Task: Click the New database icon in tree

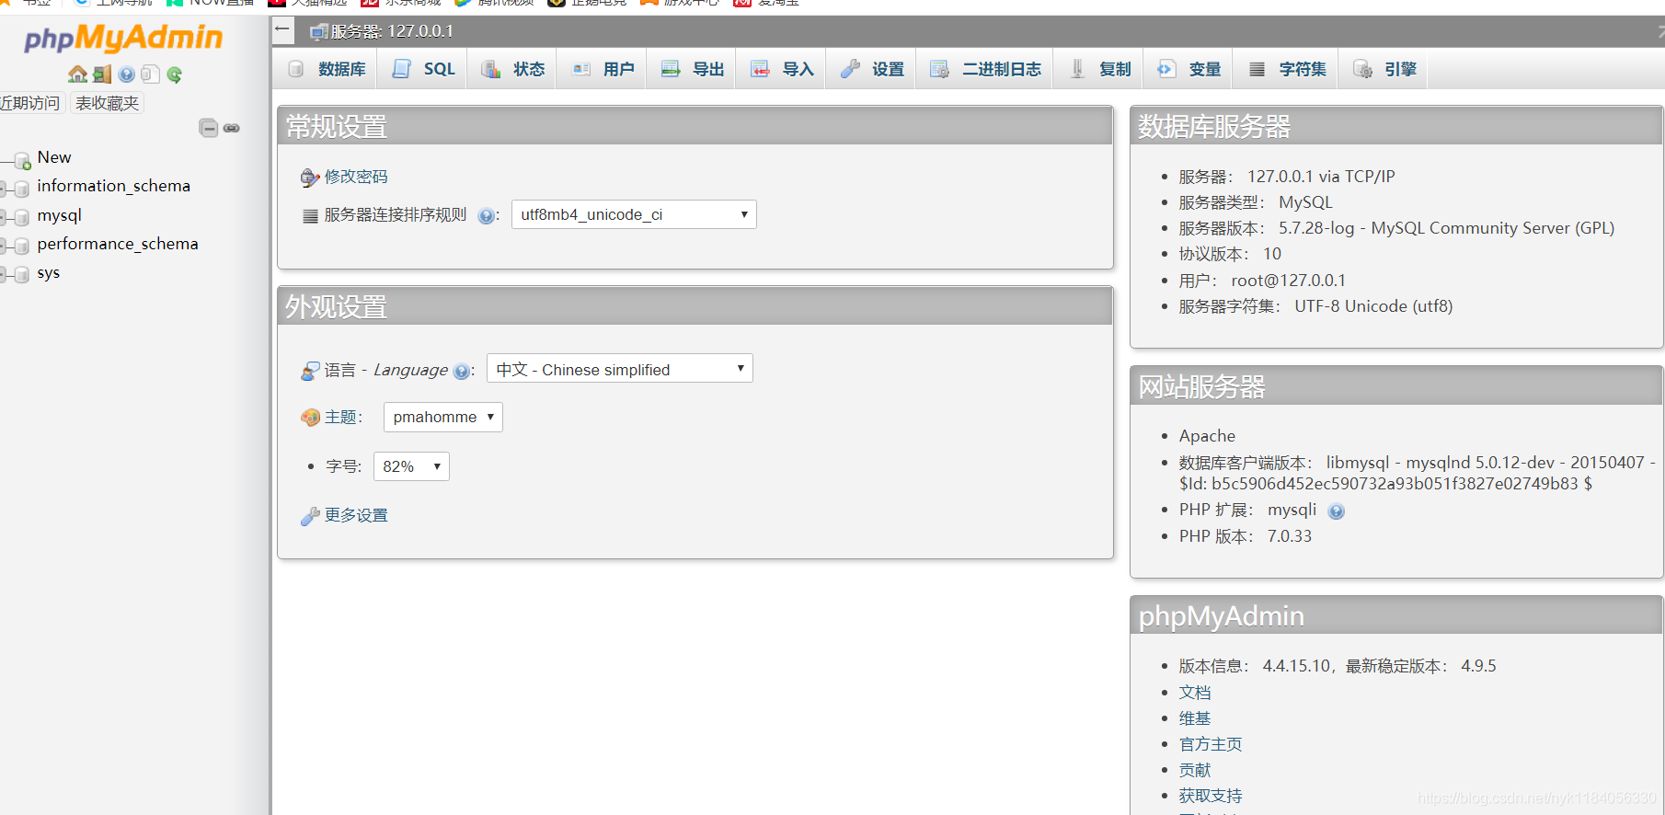Action: (x=22, y=161)
